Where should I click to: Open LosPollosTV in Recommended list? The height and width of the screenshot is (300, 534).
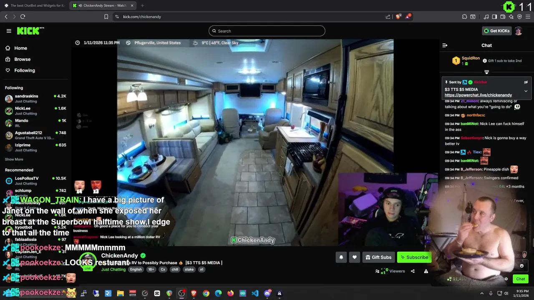click(35, 180)
